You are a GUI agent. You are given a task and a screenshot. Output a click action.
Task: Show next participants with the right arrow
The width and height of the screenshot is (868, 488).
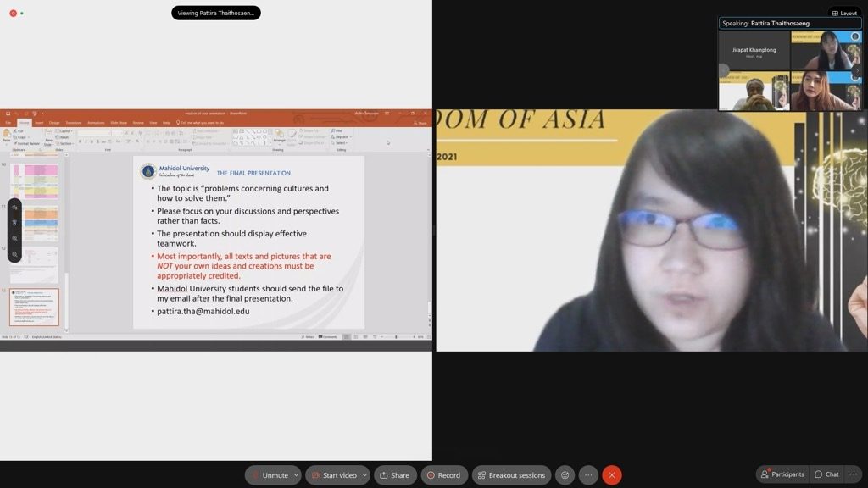pyautogui.click(x=856, y=71)
